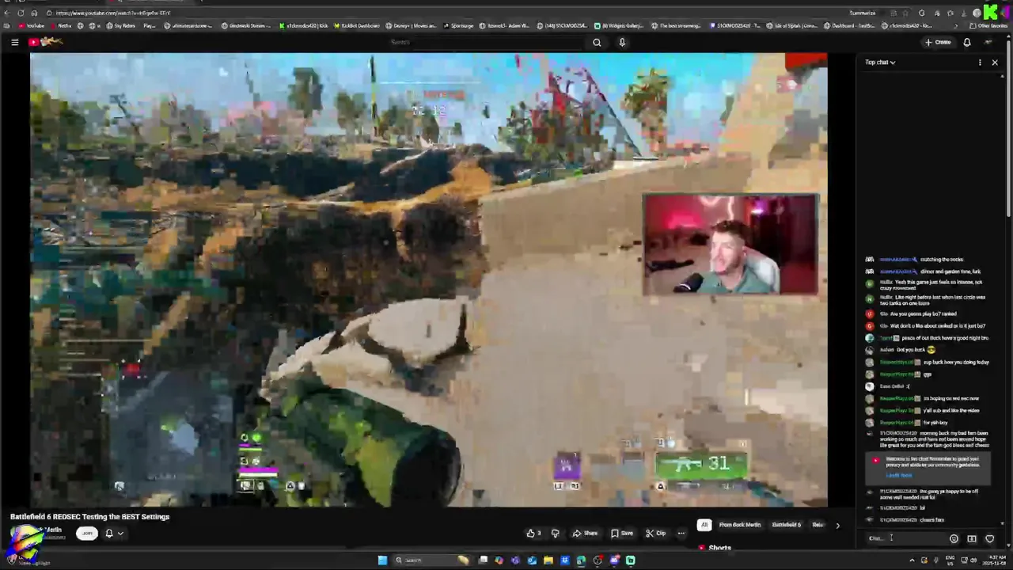The width and height of the screenshot is (1013, 570).
Task: Expand the Top chat dropdown
Action: tap(880, 63)
